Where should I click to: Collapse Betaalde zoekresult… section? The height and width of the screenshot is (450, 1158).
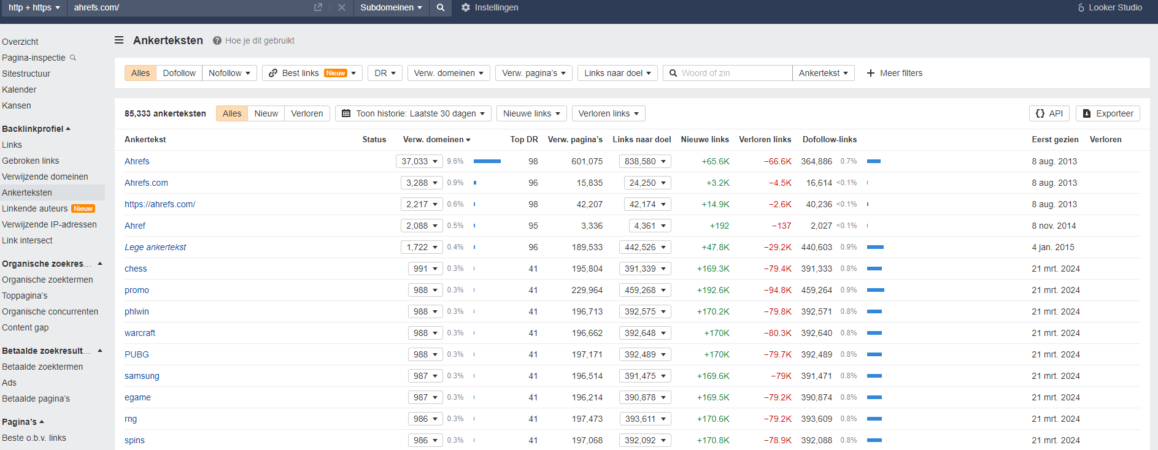(52, 351)
